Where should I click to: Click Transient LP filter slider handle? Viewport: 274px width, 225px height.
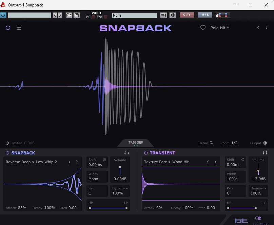(256, 208)
